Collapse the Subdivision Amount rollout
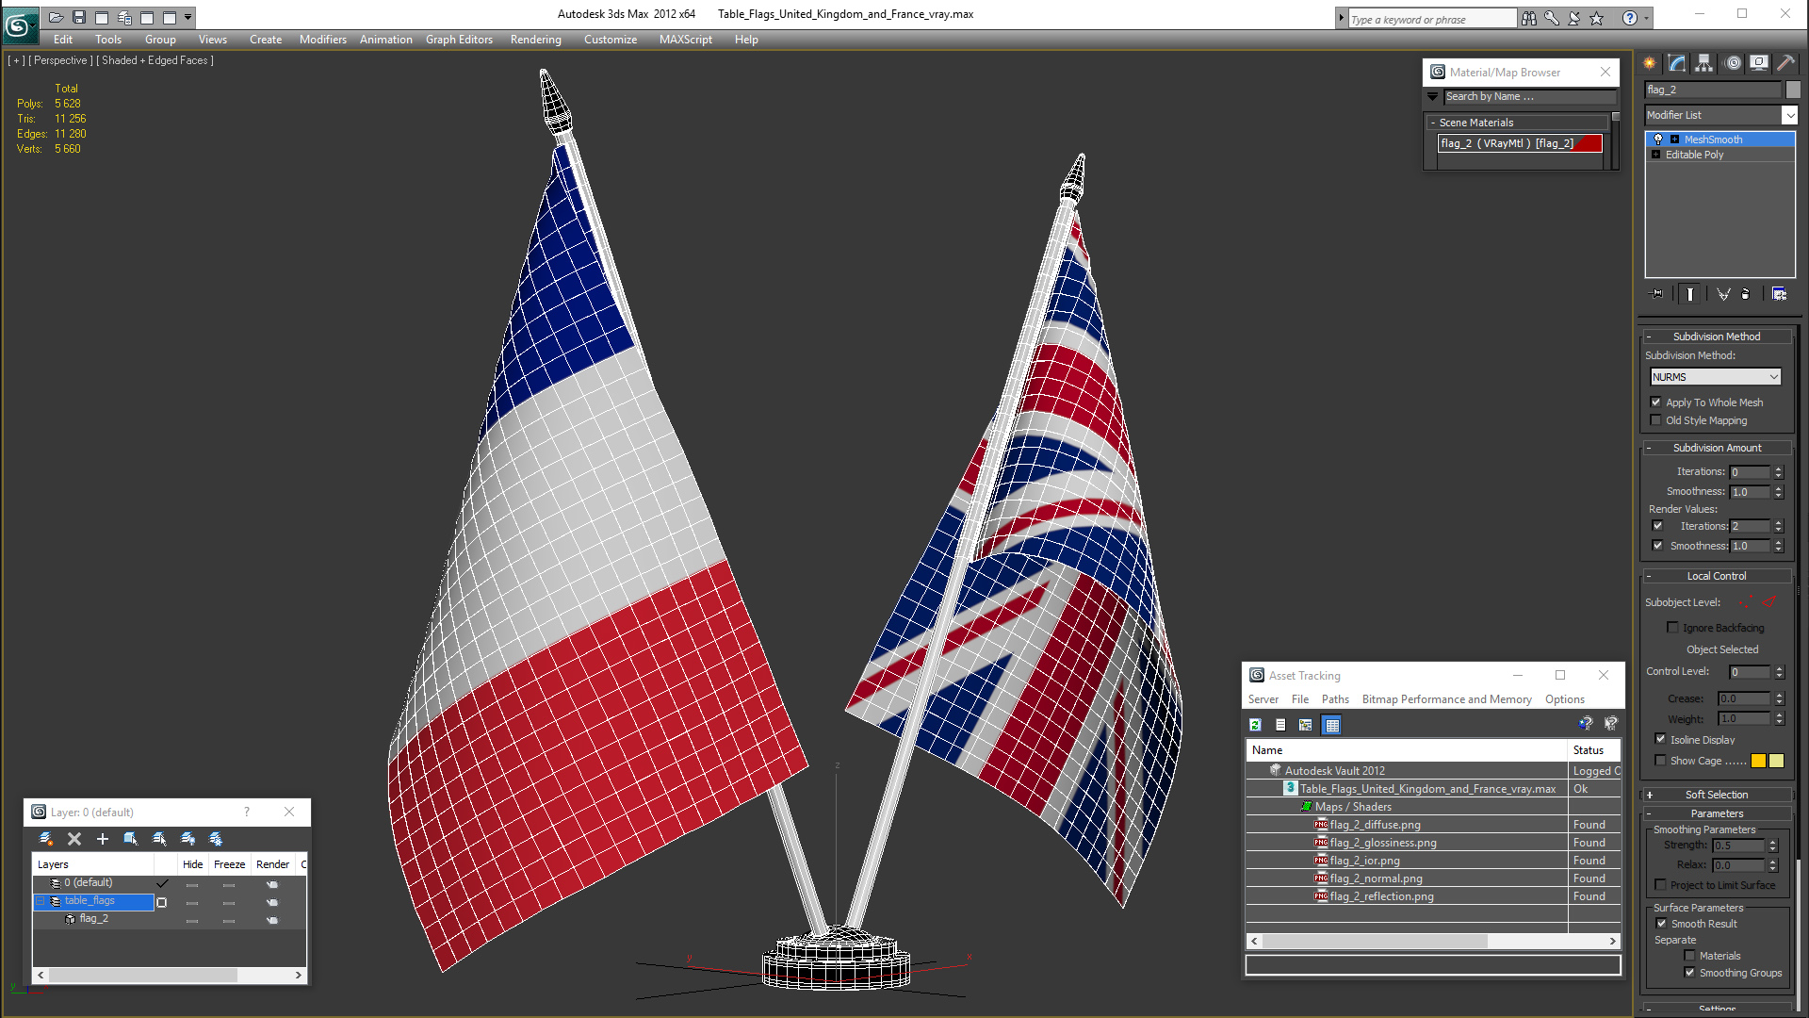 (1717, 448)
